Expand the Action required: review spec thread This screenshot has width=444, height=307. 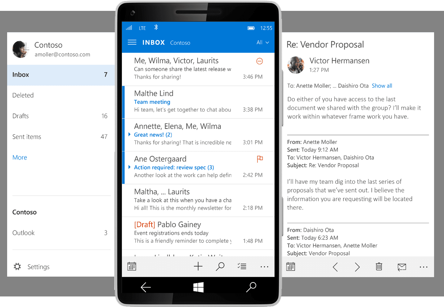click(129, 167)
